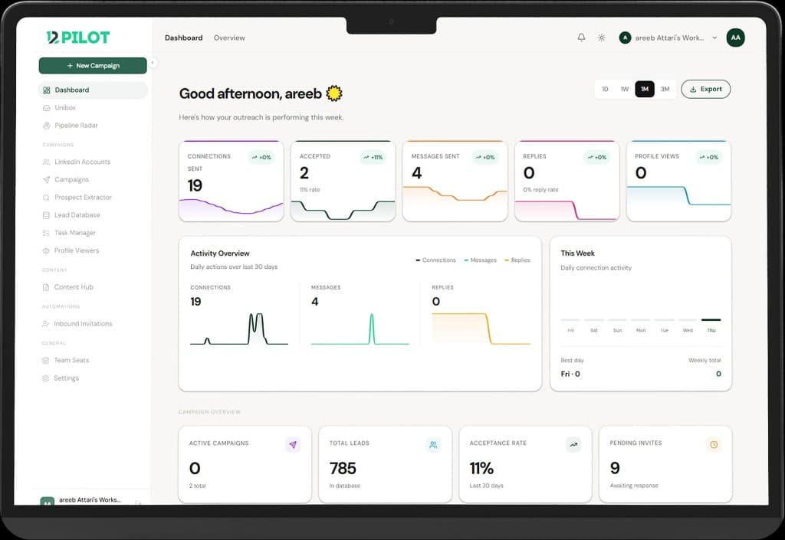This screenshot has width=785, height=540.
Task: Click the Task Manager list icon
Action: [x=46, y=233]
